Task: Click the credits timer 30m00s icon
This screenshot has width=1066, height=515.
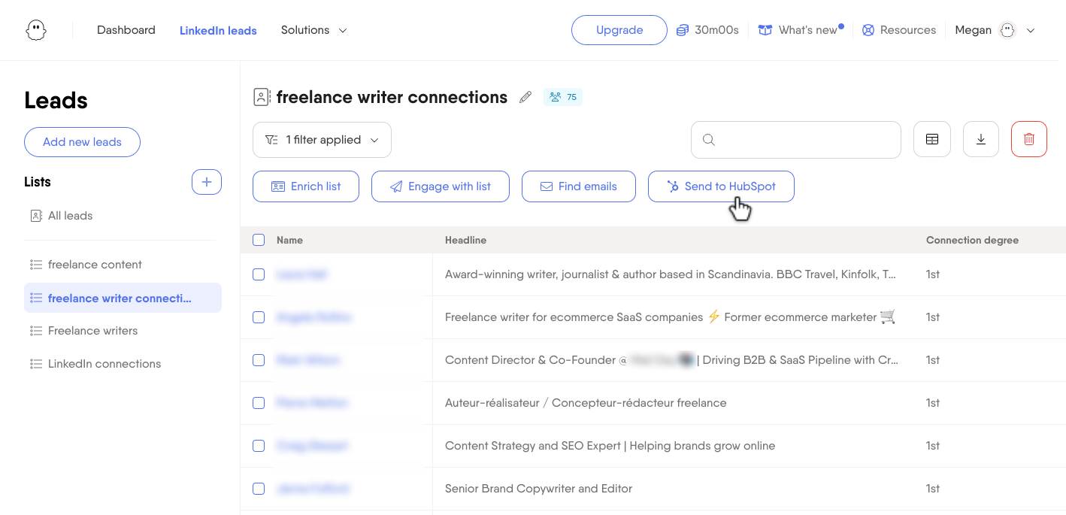Action: (683, 30)
